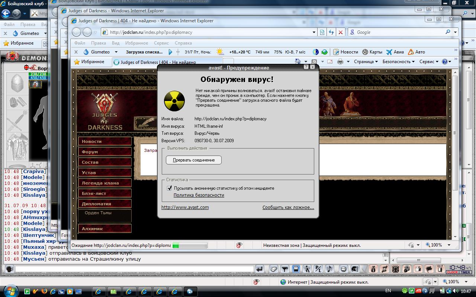Open the 'Файл' menu in front IE window
Screen dimensions: 476x297
(80, 43)
